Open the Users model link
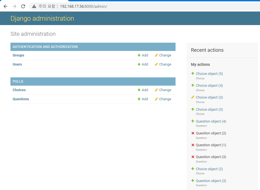This screenshot has height=190, width=260. 17,64
